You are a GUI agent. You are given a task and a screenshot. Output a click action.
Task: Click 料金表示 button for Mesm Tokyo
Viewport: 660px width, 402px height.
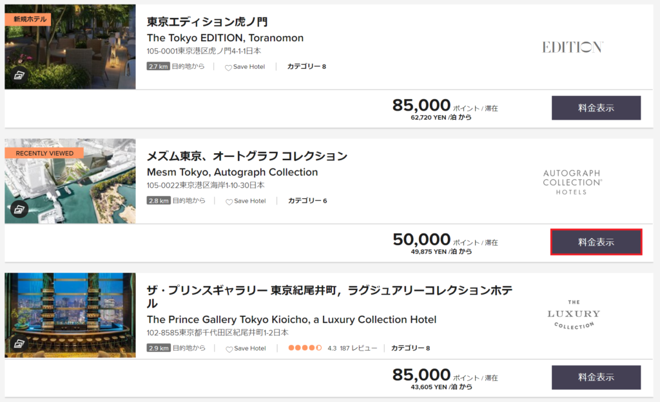click(596, 242)
